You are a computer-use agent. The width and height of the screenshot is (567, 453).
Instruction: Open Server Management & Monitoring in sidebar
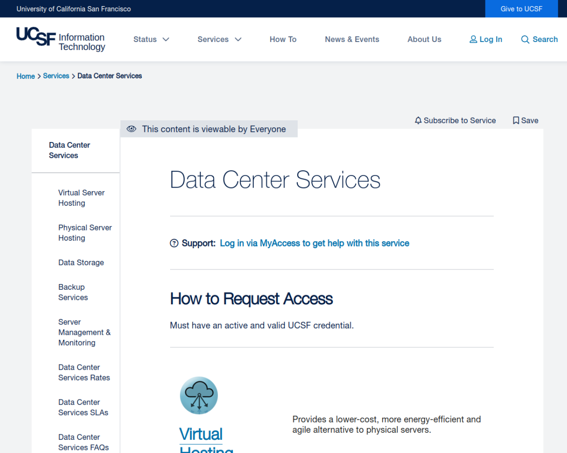click(85, 332)
